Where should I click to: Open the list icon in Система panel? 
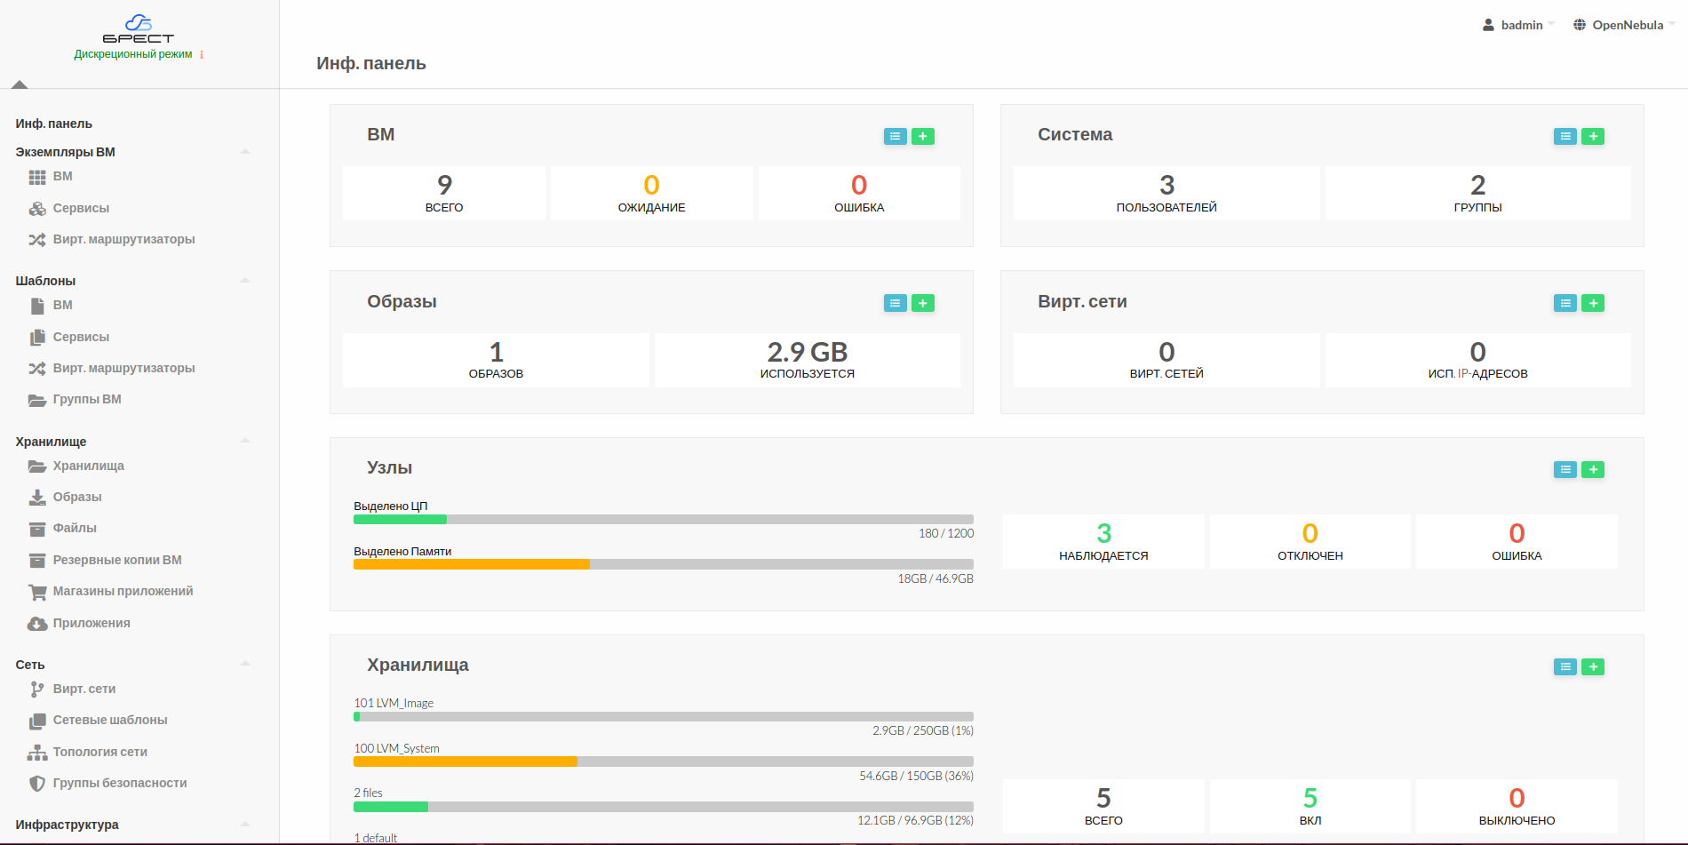tap(1565, 136)
